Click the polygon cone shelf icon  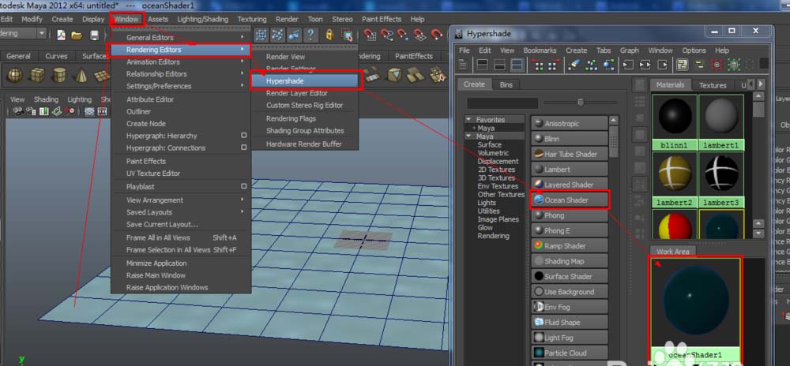click(83, 75)
